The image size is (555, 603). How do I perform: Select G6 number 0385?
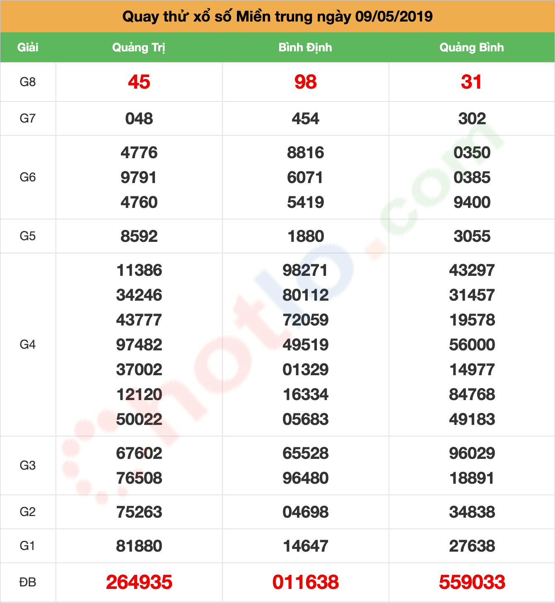point(472,178)
